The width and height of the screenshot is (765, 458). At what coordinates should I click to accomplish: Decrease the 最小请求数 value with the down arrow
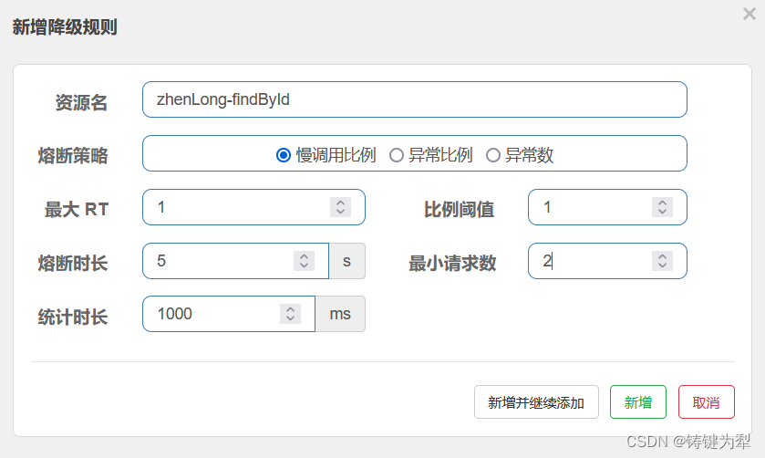[x=662, y=265]
